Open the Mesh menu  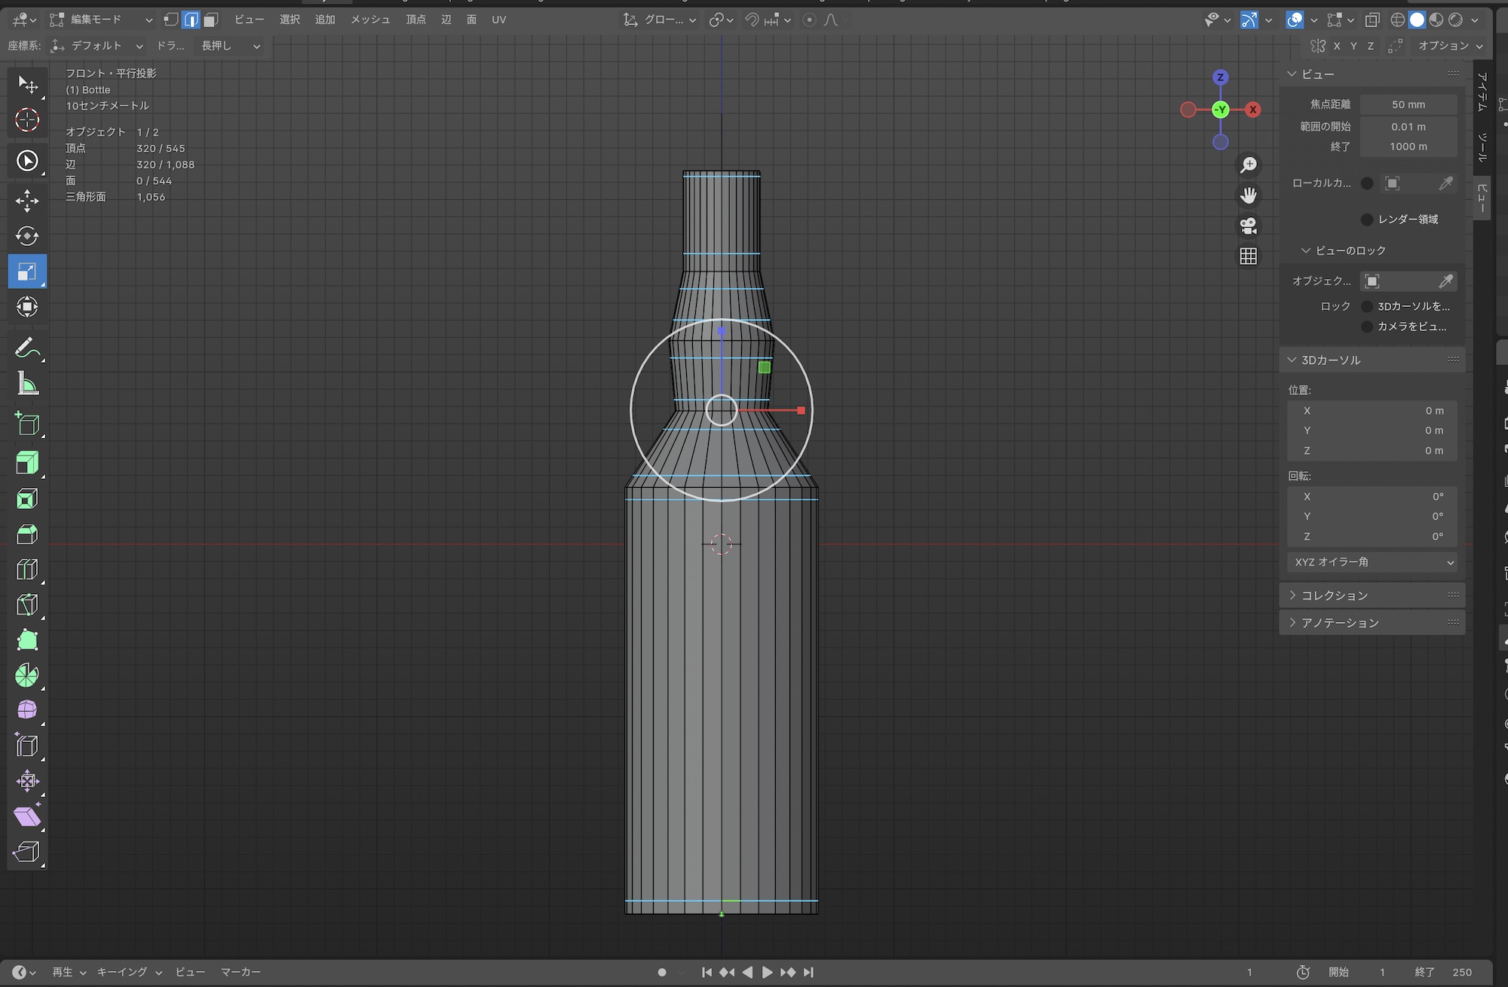370,20
